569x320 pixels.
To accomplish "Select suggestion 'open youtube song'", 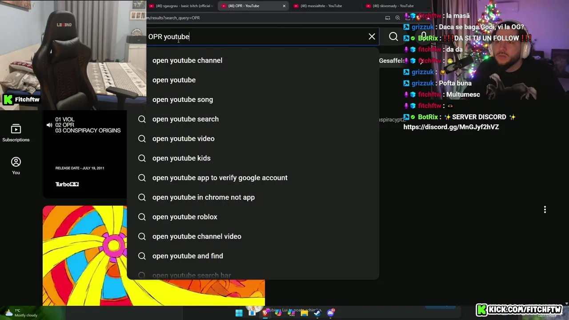I will point(253,100).
